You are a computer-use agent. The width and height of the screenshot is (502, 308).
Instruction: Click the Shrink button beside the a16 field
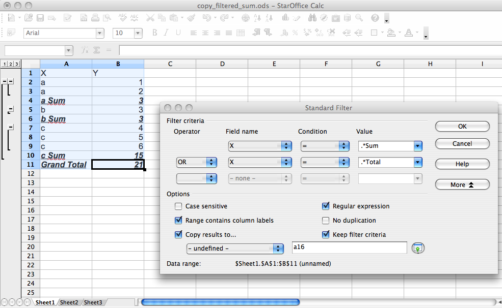(x=418, y=248)
